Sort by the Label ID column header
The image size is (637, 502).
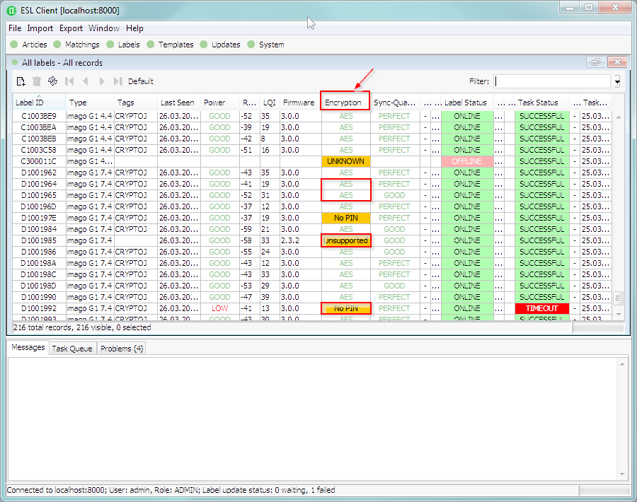tap(39, 103)
